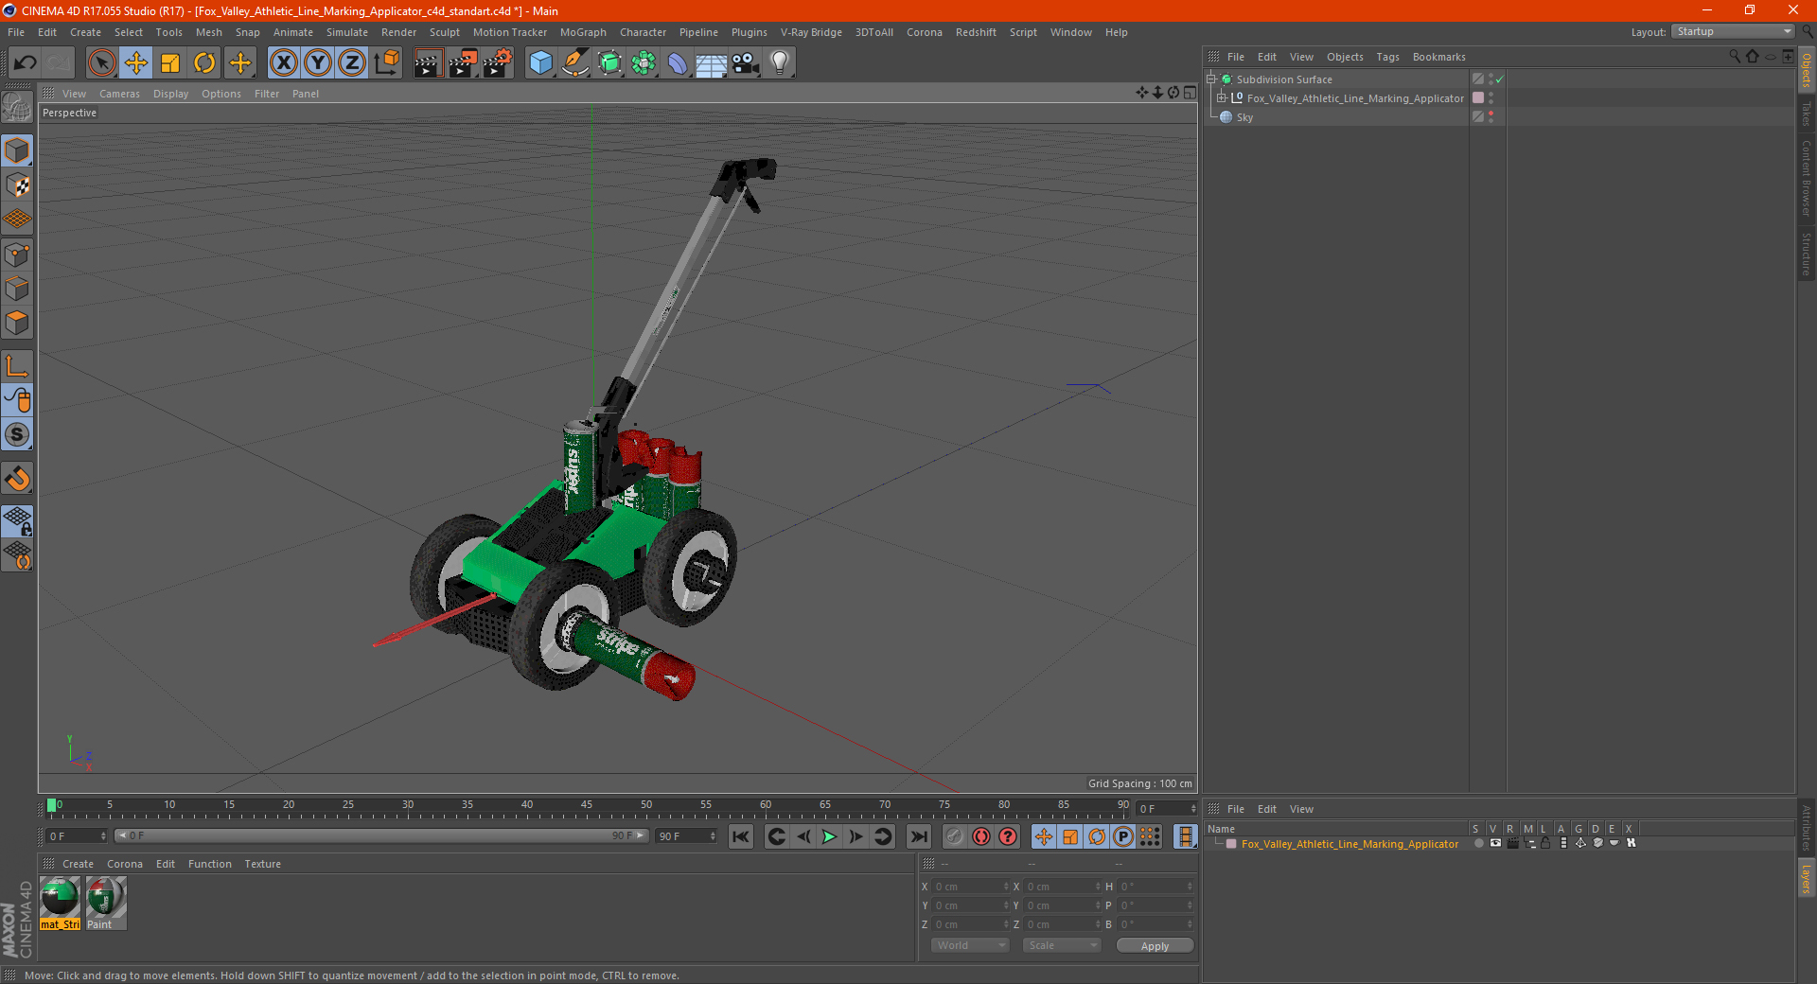This screenshot has width=1817, height=984.
Task: Add Subdivision Surface generator icon
Action: coord(609,63)
